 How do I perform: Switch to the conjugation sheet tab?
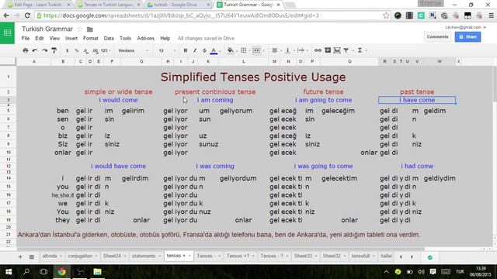click(x=80, y=256)
